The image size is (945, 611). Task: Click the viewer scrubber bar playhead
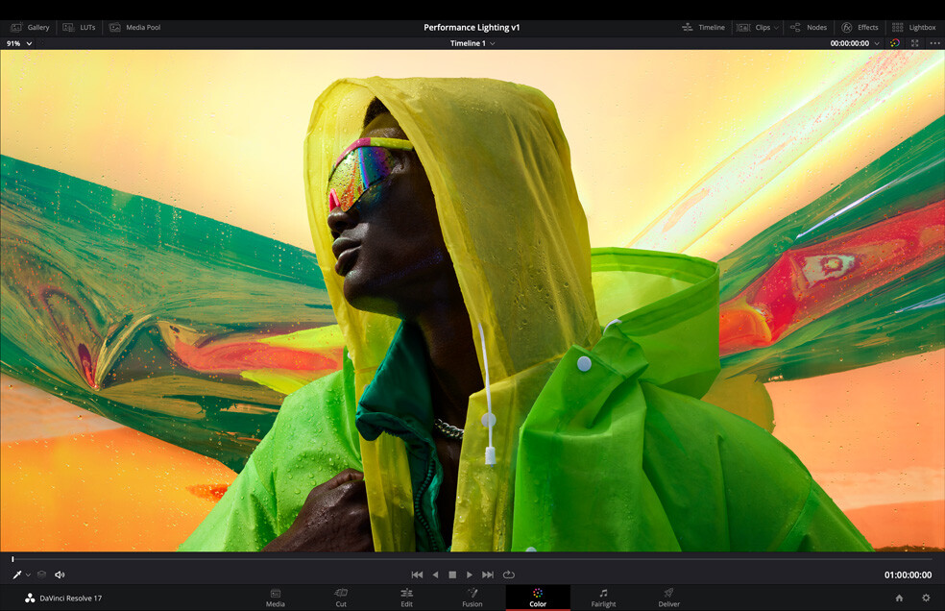12,558
